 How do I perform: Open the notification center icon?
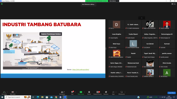coord(174,97)
